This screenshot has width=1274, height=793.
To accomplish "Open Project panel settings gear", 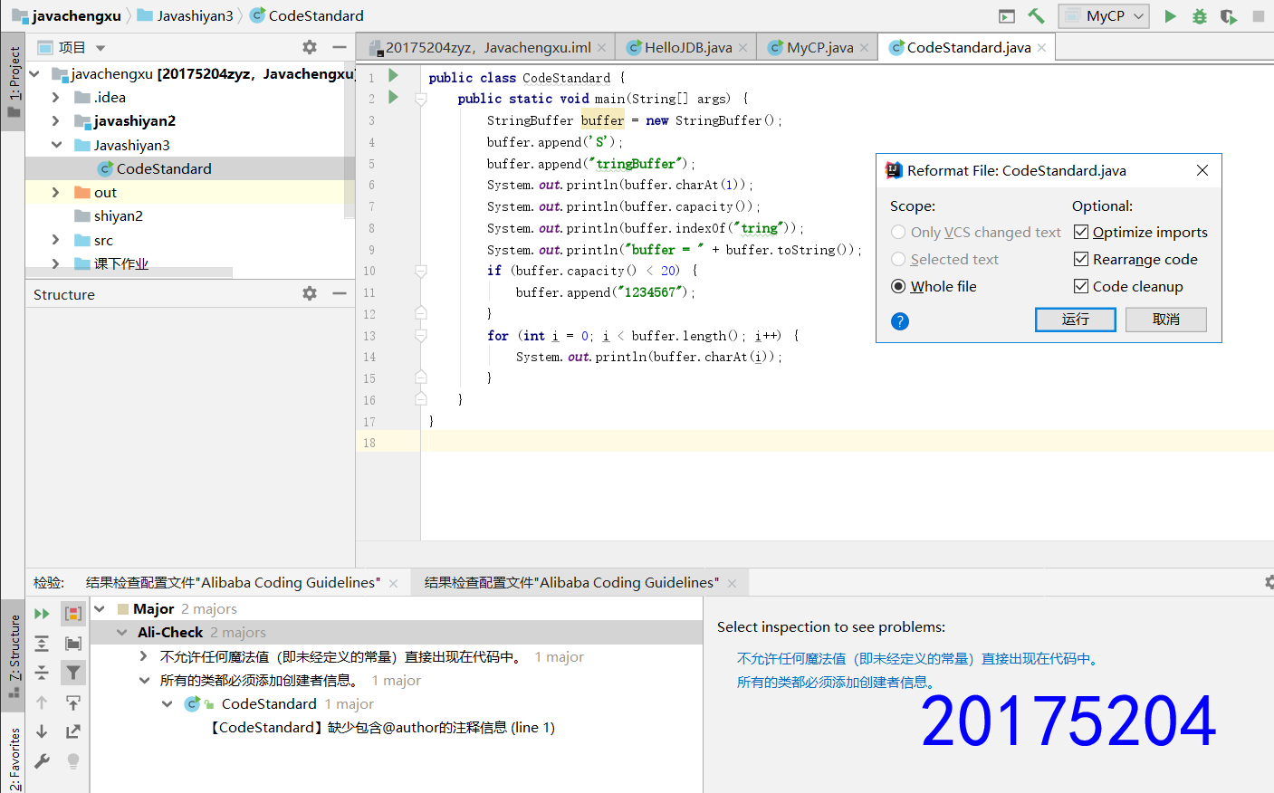I will click(310, 47).
